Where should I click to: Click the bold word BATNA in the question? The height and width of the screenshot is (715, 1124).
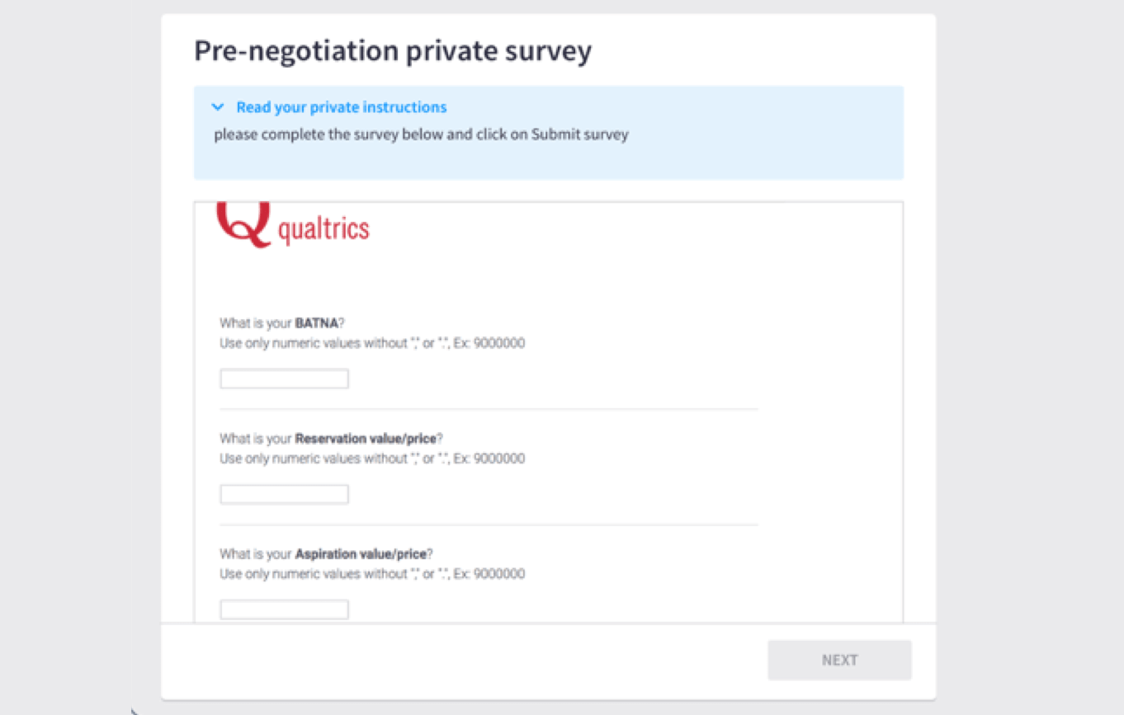point(317,323)
